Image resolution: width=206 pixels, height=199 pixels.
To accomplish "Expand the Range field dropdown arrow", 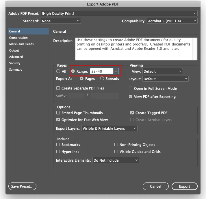I will (x=116, y=71).
